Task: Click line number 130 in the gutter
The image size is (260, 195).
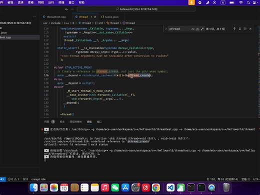Action: tap(46, 91)
